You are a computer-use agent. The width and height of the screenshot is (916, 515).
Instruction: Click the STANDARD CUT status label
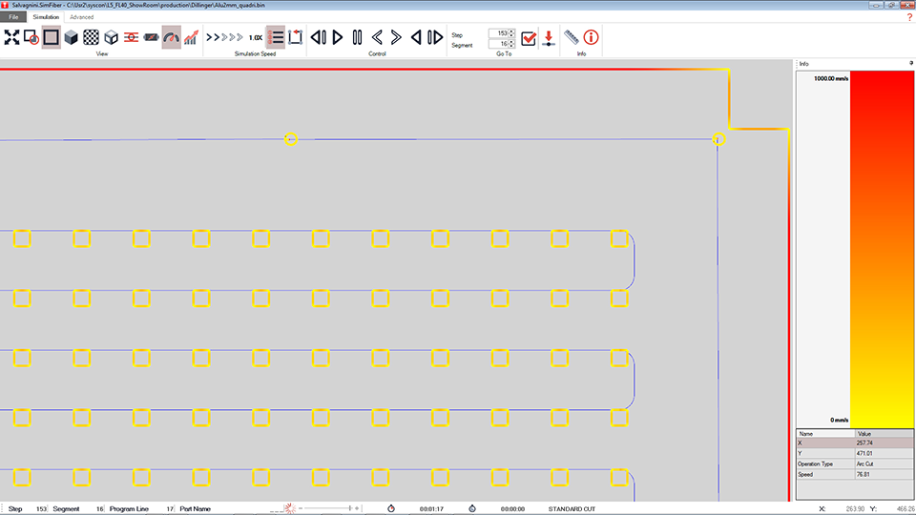pos(572,509)
